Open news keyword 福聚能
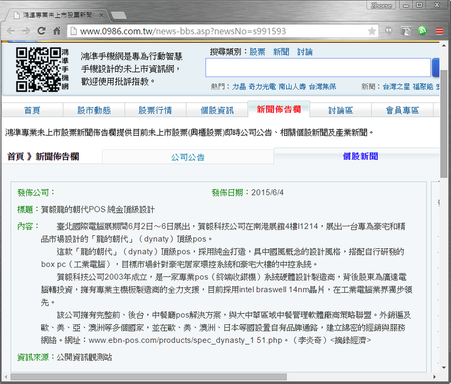Viewport: 451px width, 384px height. [x=423, y=87]
